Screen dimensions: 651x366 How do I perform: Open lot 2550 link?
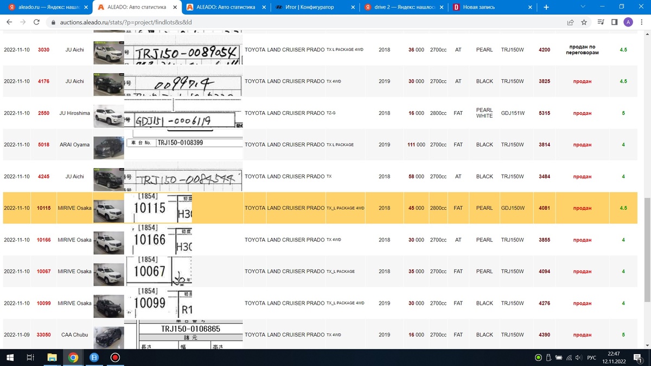click(43, 113)
